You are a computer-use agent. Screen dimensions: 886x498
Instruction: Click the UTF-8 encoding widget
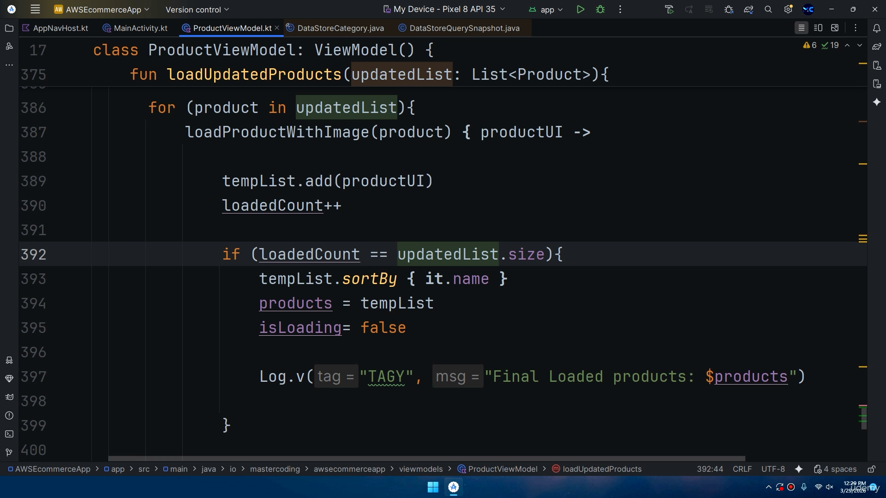tap(773, 469)
